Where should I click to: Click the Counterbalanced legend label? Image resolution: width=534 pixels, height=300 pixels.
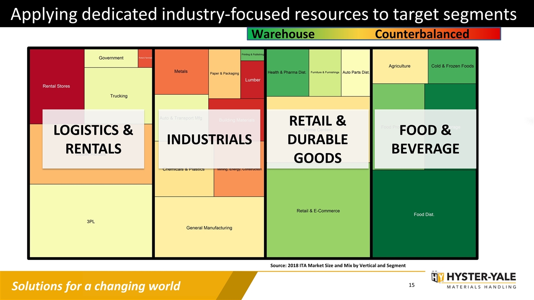pyautogui.click(x=422, y=34)
